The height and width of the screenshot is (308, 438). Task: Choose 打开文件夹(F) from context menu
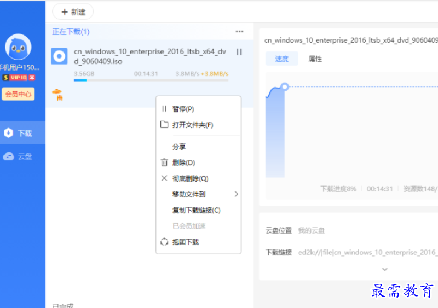pyautogui.click(x=199, y=125)
